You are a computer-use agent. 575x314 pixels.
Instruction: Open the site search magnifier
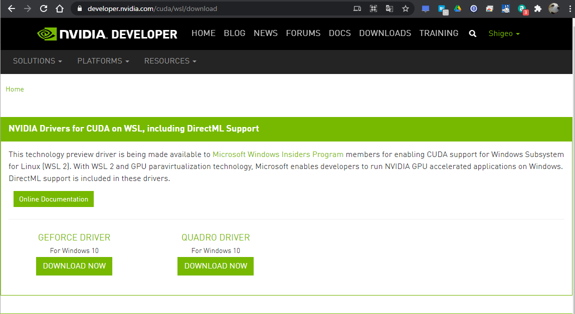click(x=473, y=33)
